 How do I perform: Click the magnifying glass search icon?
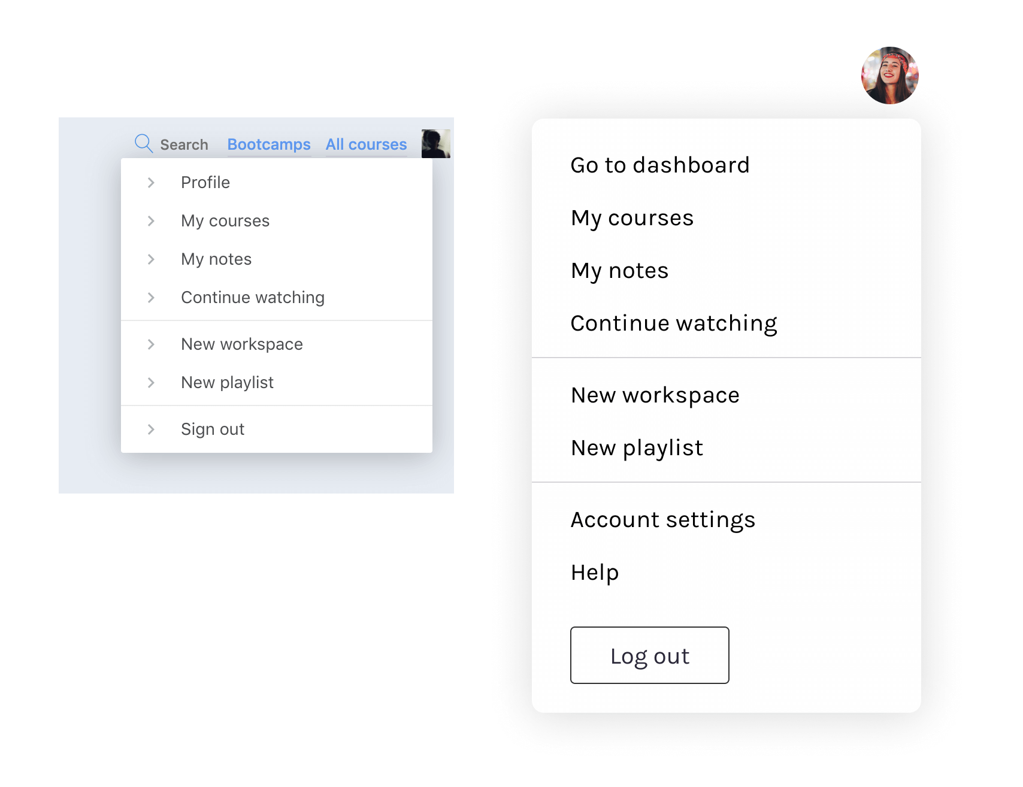coord(143,144)
